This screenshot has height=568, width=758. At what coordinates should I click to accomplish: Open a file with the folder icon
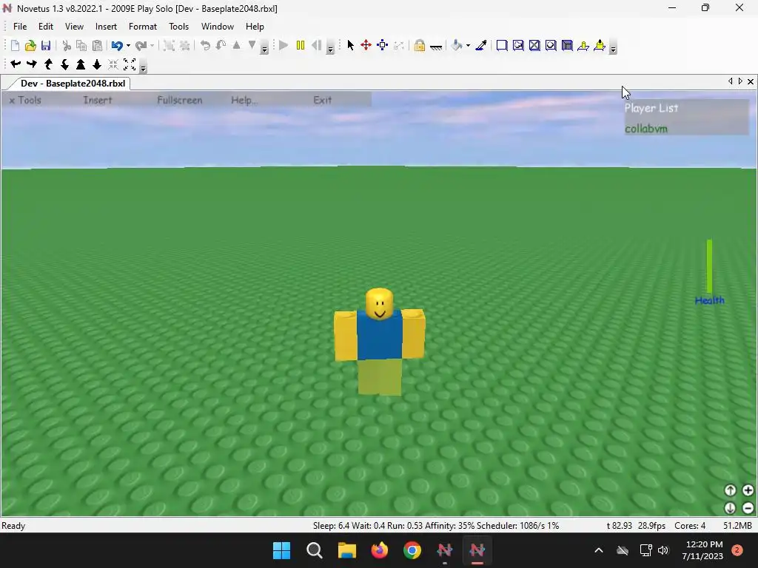tap(30, 45)
